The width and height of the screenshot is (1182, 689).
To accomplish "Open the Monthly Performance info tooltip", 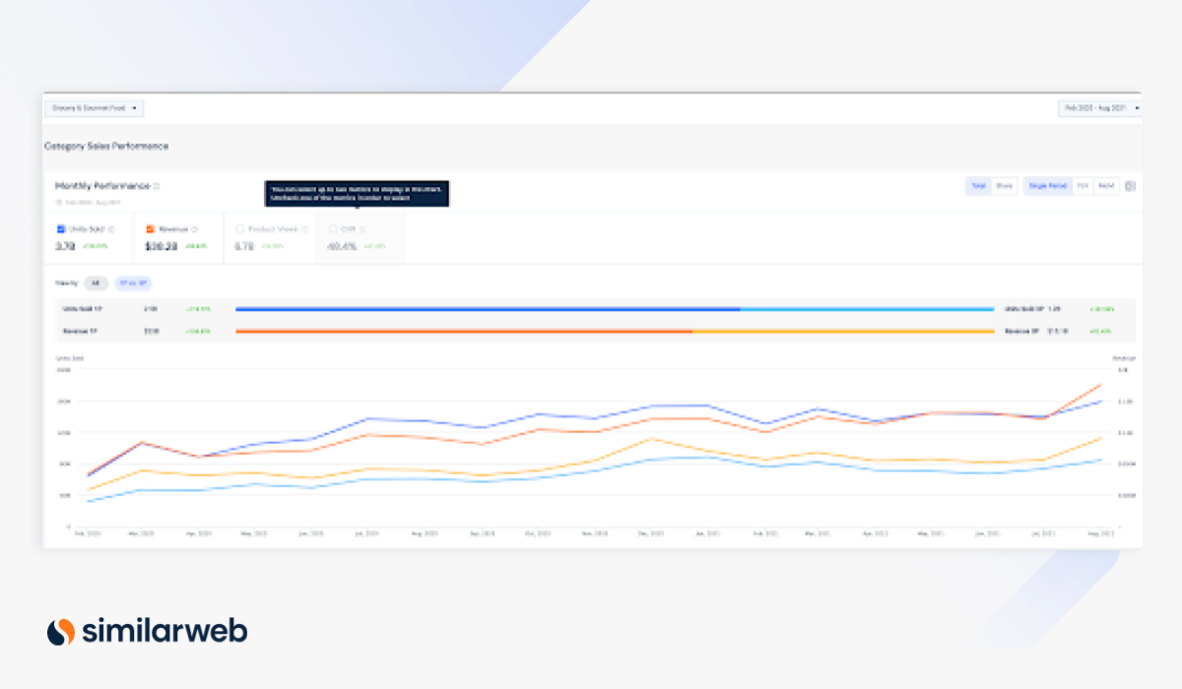I will click(154, 187).
